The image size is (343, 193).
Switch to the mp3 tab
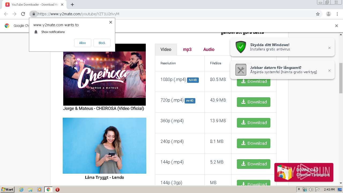[187, 50]
